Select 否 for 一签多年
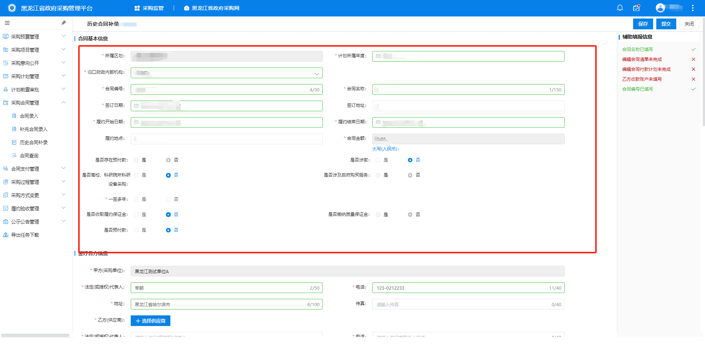Screen dimensions: 705x344 168,199
